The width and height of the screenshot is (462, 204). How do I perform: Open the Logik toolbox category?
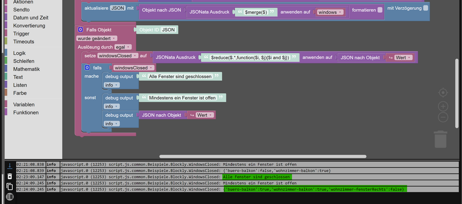20,53
